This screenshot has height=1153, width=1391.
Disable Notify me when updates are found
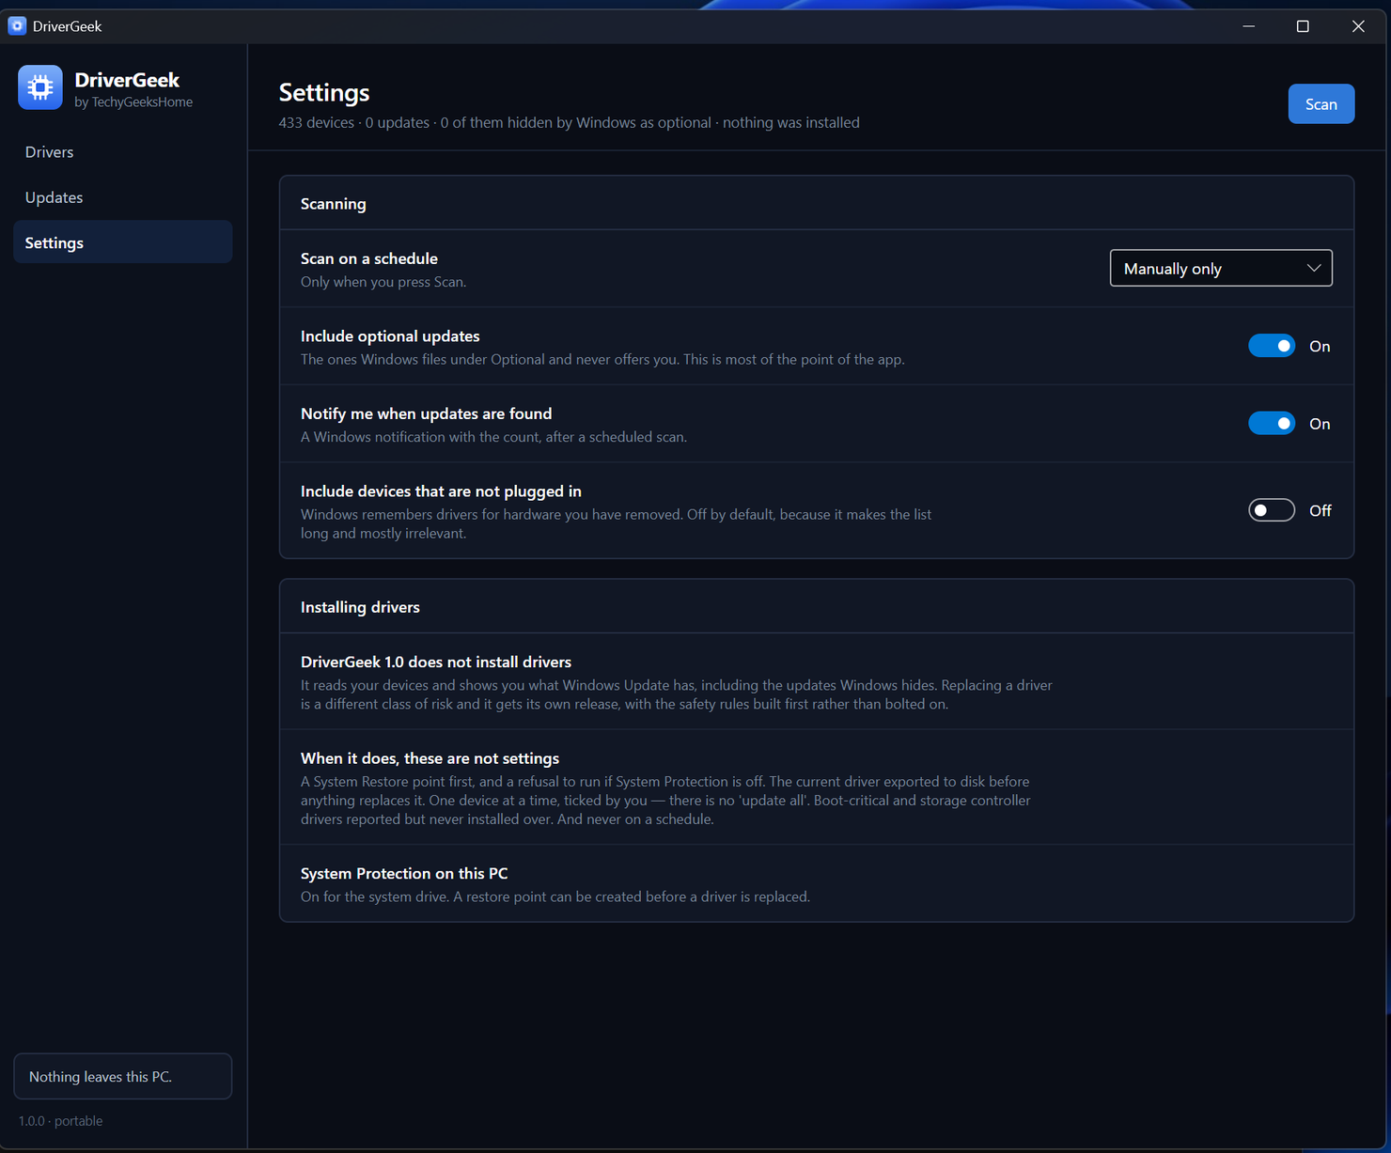tap(1272, 424)
